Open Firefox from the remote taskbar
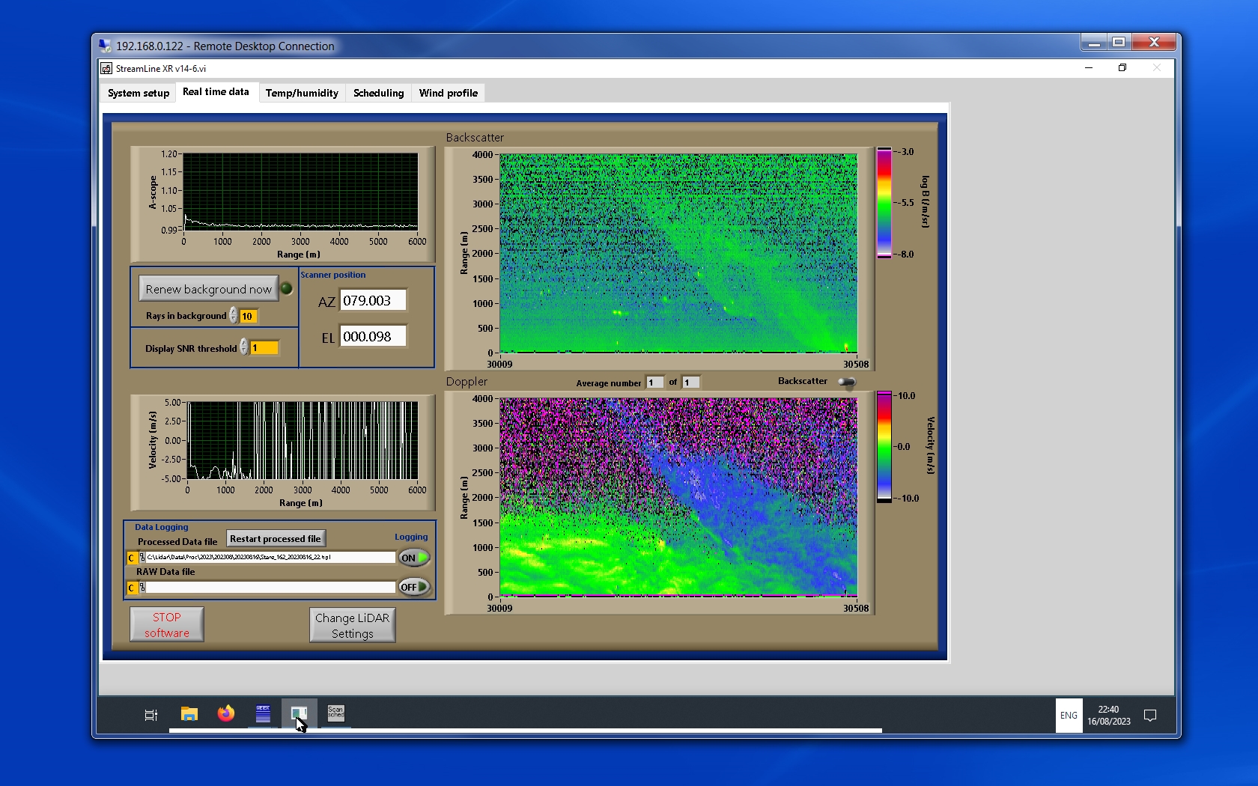This screenshot has width=1258, height=786. [x=225, y=714]
